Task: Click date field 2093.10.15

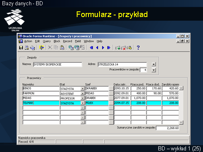Action: coord(122,88)
